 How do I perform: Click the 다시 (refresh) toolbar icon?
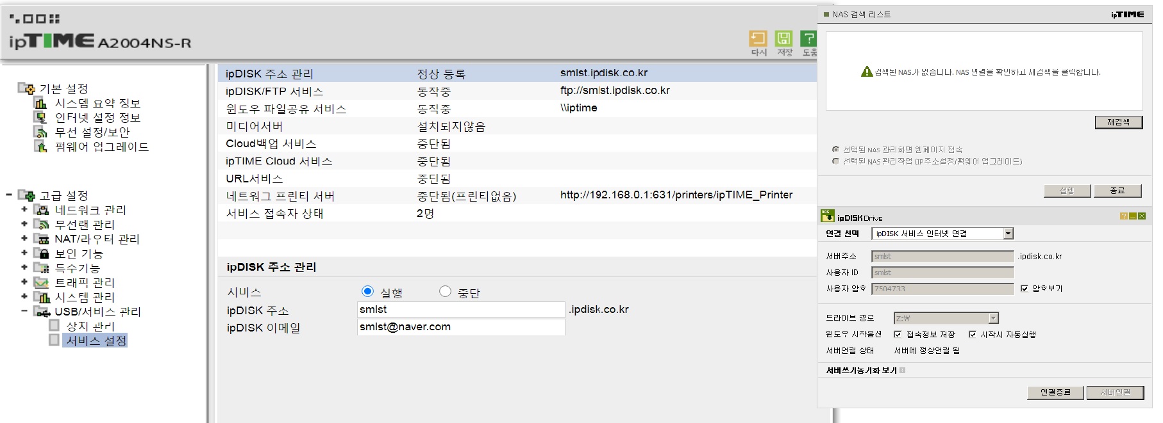pos(758,38)
